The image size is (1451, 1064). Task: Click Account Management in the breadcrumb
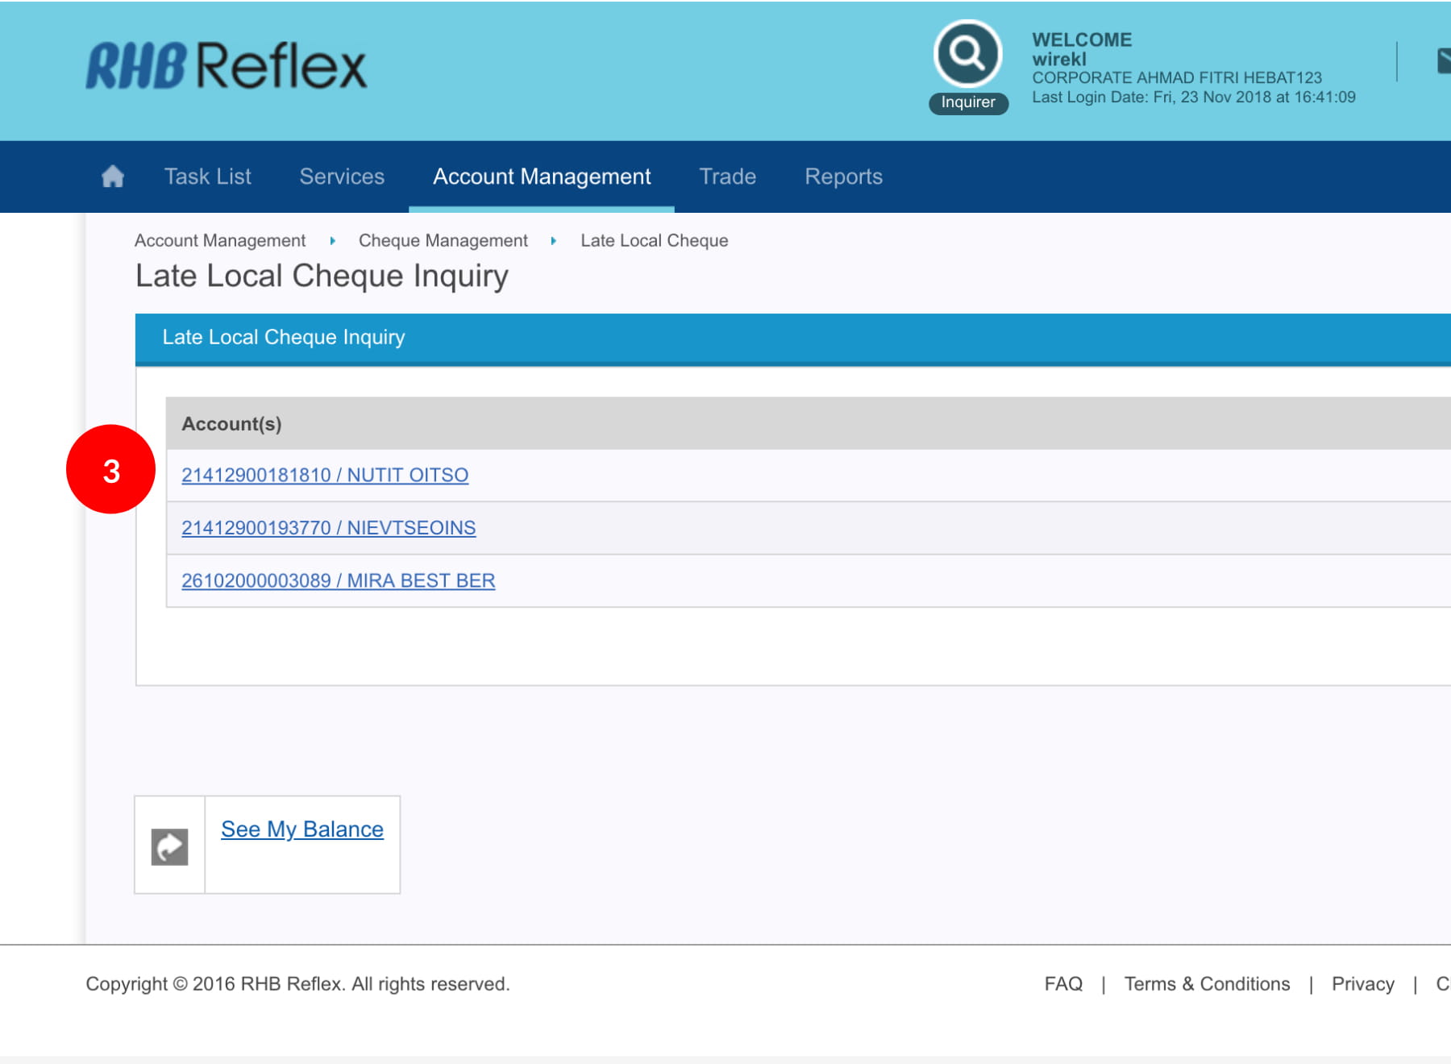pos(220,240)
